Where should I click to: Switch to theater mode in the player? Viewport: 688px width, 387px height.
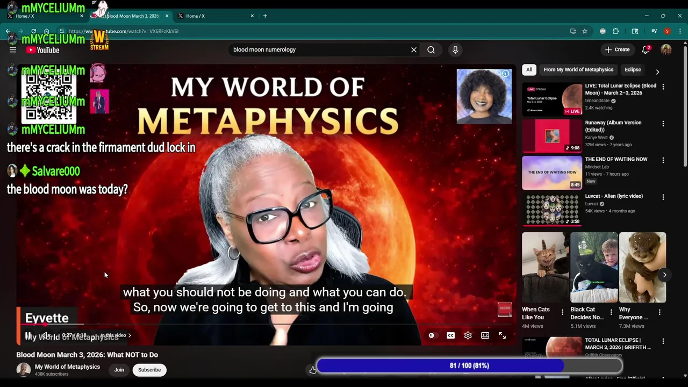click(485, 335)
